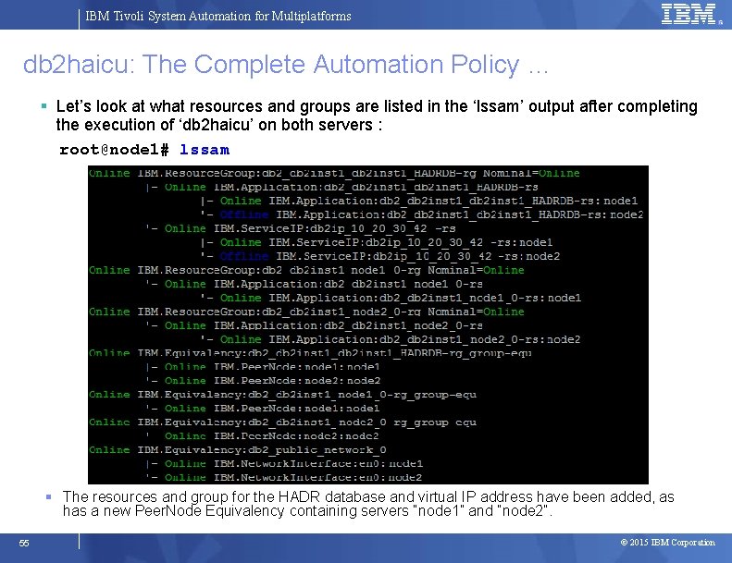Click IBM.Application db2_db2inst1_node2_0-rs line without node suffix

coord(314,325)
